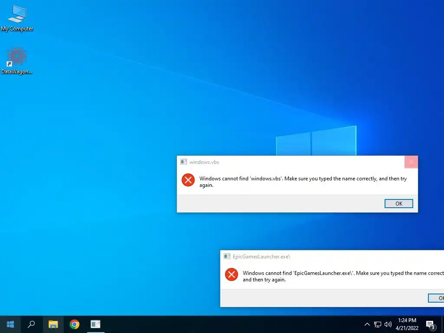The image size is (444, 333).
Task: Open the Windows Start menu
Action: pos(10,324)
